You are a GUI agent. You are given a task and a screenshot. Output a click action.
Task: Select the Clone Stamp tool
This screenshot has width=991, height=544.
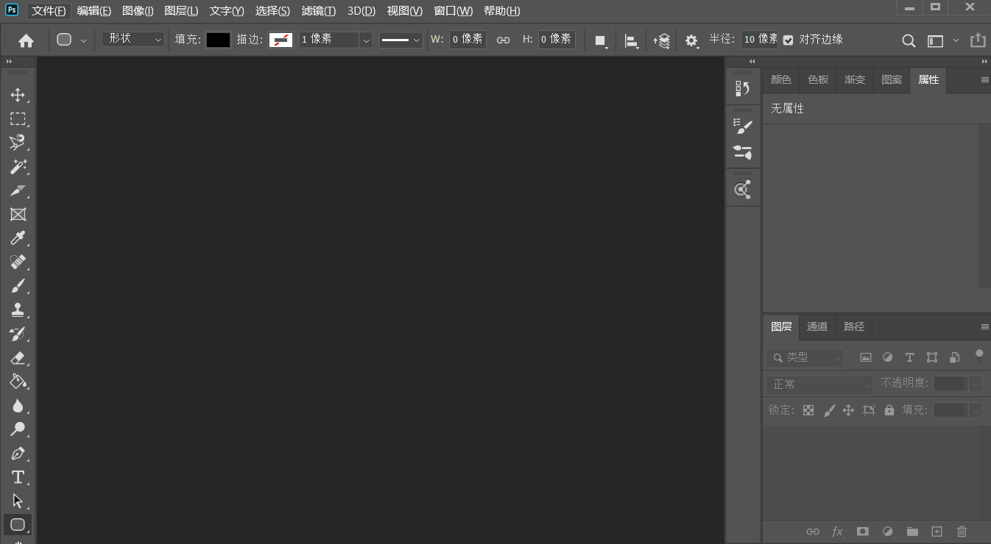point(18,309)
